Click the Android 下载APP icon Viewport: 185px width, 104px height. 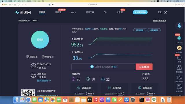pyautogui.click(x=179, y=38)
